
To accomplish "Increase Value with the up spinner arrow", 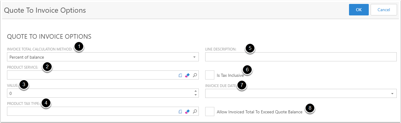I will (x=195, y=91).
